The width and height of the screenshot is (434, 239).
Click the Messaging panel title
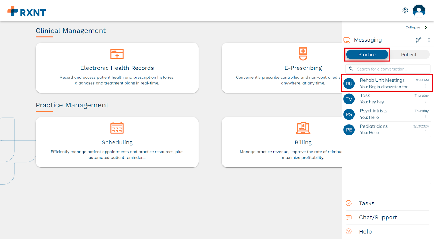pos(368,40)
